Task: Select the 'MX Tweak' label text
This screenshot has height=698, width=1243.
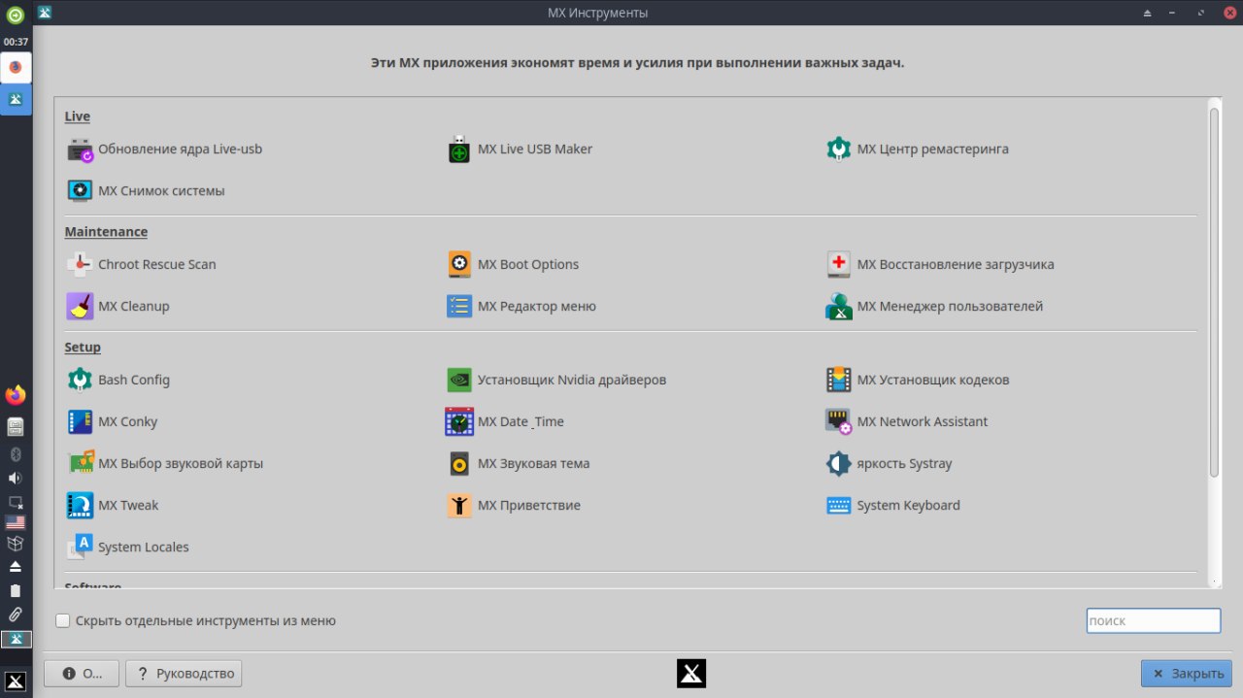Action: 128,506
